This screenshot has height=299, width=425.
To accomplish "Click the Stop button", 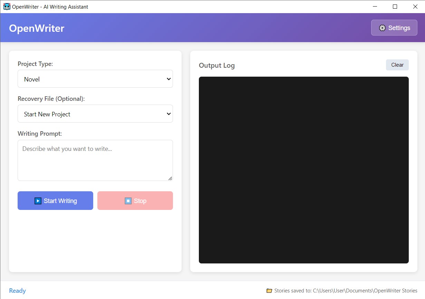I will click(x=135, y=201).
